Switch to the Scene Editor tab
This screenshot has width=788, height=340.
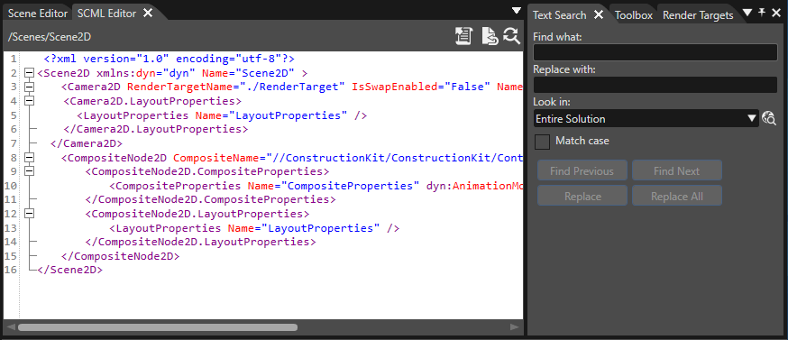(38, 14)
